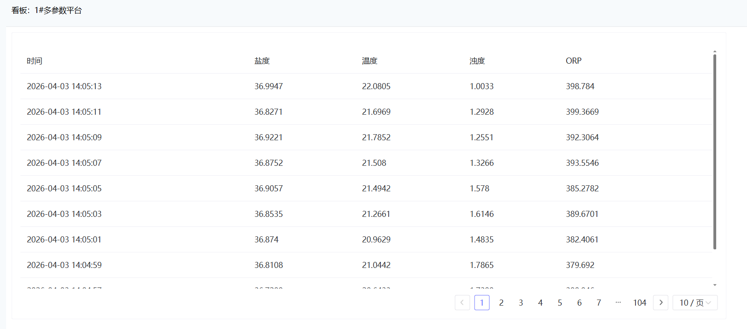
Task: Click ORP value 398.784
Action: tap(580, 86)
